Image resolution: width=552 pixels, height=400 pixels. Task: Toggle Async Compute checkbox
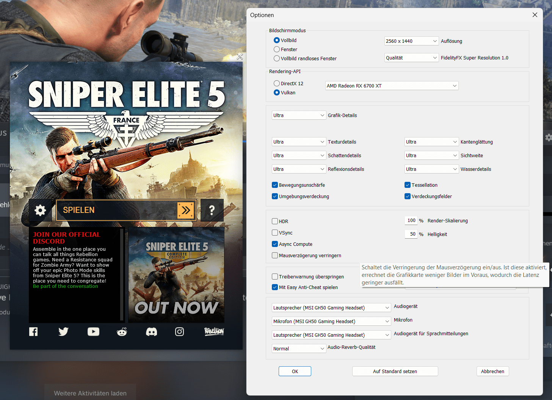pos(275,244)
